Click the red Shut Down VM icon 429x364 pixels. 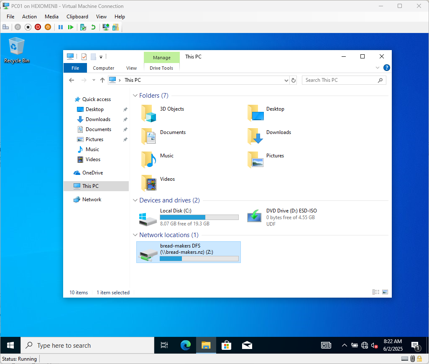point(38,27)
